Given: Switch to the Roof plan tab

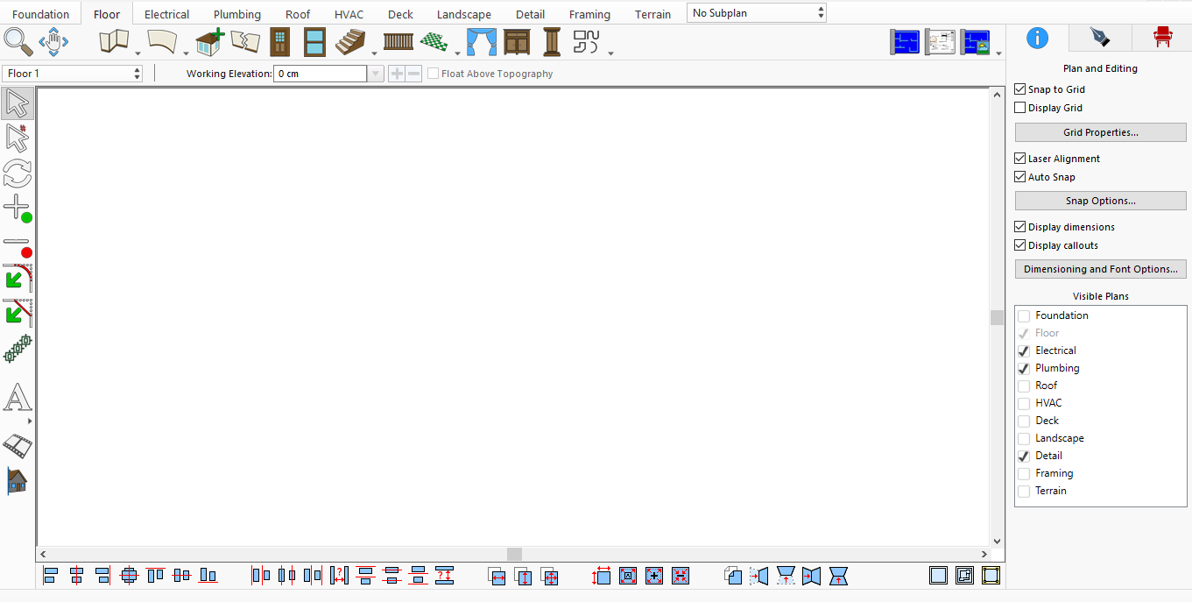Looking at the screenshot, I should click(x=298, y=14).
